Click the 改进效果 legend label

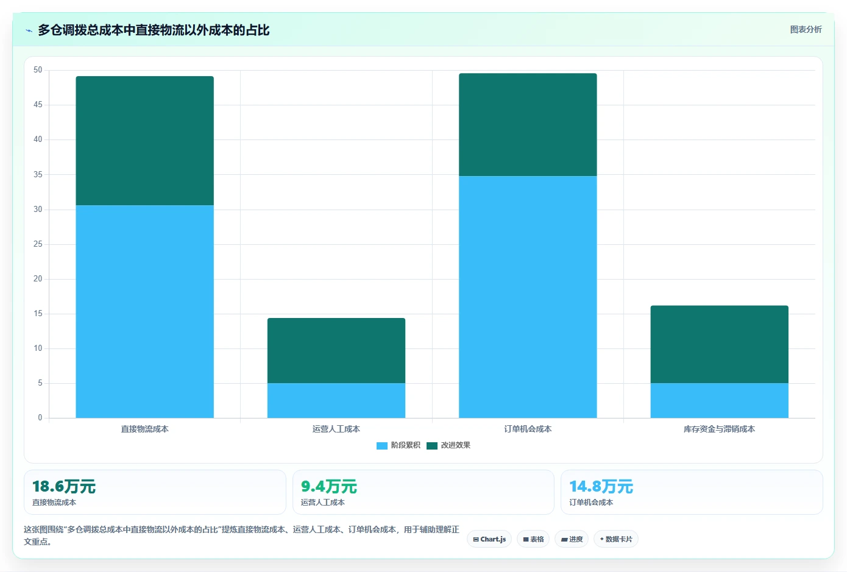[x=456, y=445]
